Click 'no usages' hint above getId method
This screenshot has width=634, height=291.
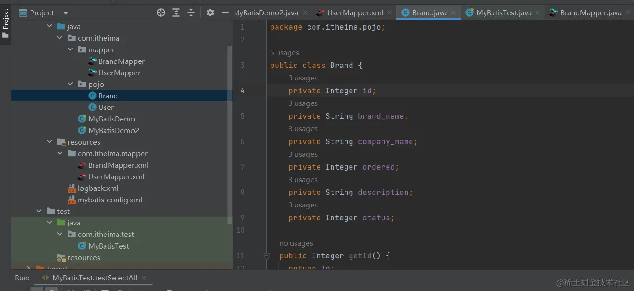tap(296, 243)
